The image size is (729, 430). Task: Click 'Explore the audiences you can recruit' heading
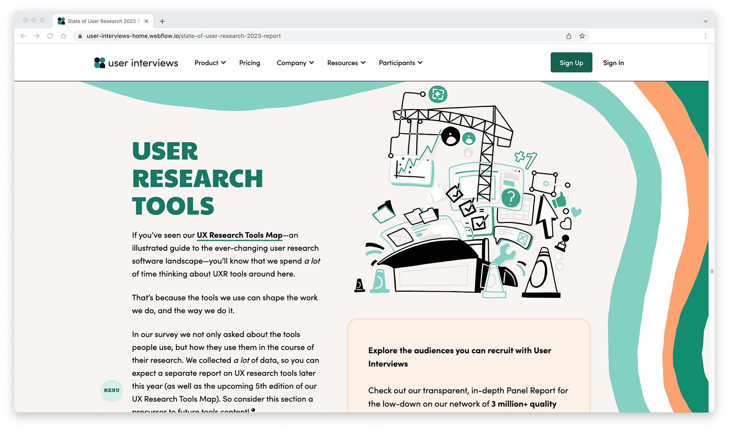pos(459,357)
